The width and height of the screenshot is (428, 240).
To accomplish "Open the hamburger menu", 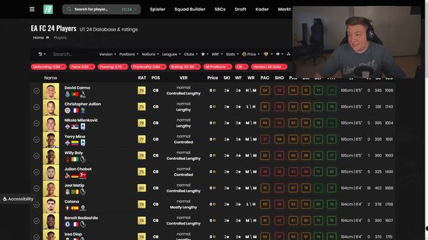I will point(32,9).
